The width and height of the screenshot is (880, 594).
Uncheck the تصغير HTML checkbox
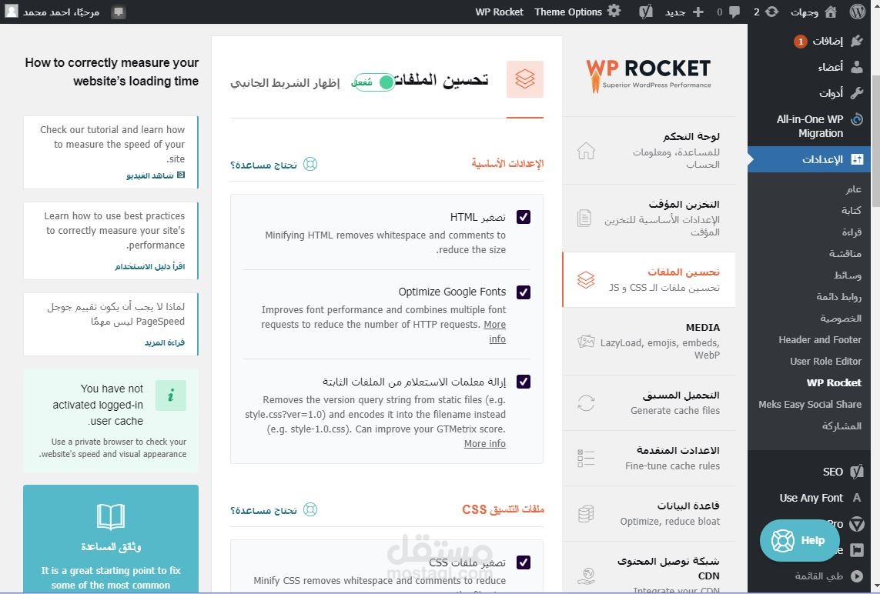pyautogui.click(x=523, y=217)
